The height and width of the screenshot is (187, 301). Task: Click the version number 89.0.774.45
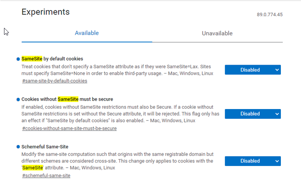[270, 15]
